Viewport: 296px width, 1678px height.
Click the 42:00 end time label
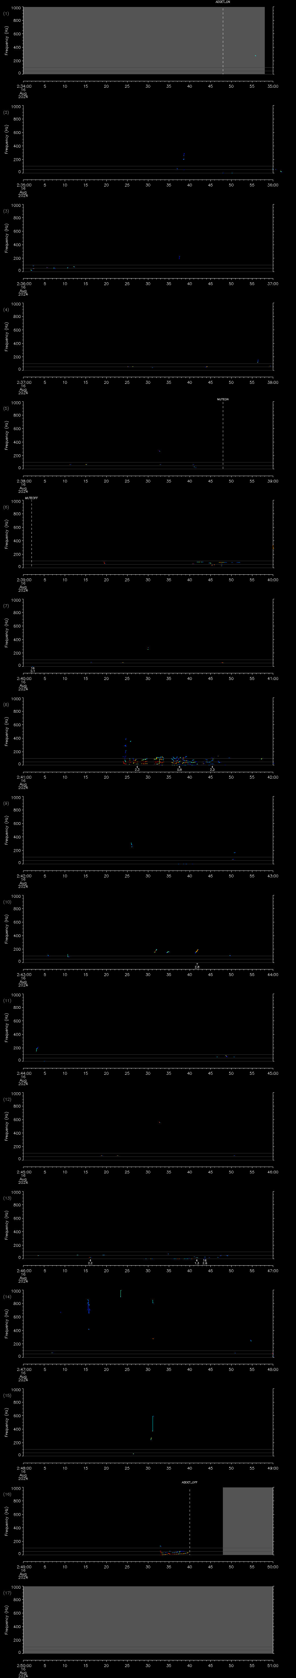point(273,777)
